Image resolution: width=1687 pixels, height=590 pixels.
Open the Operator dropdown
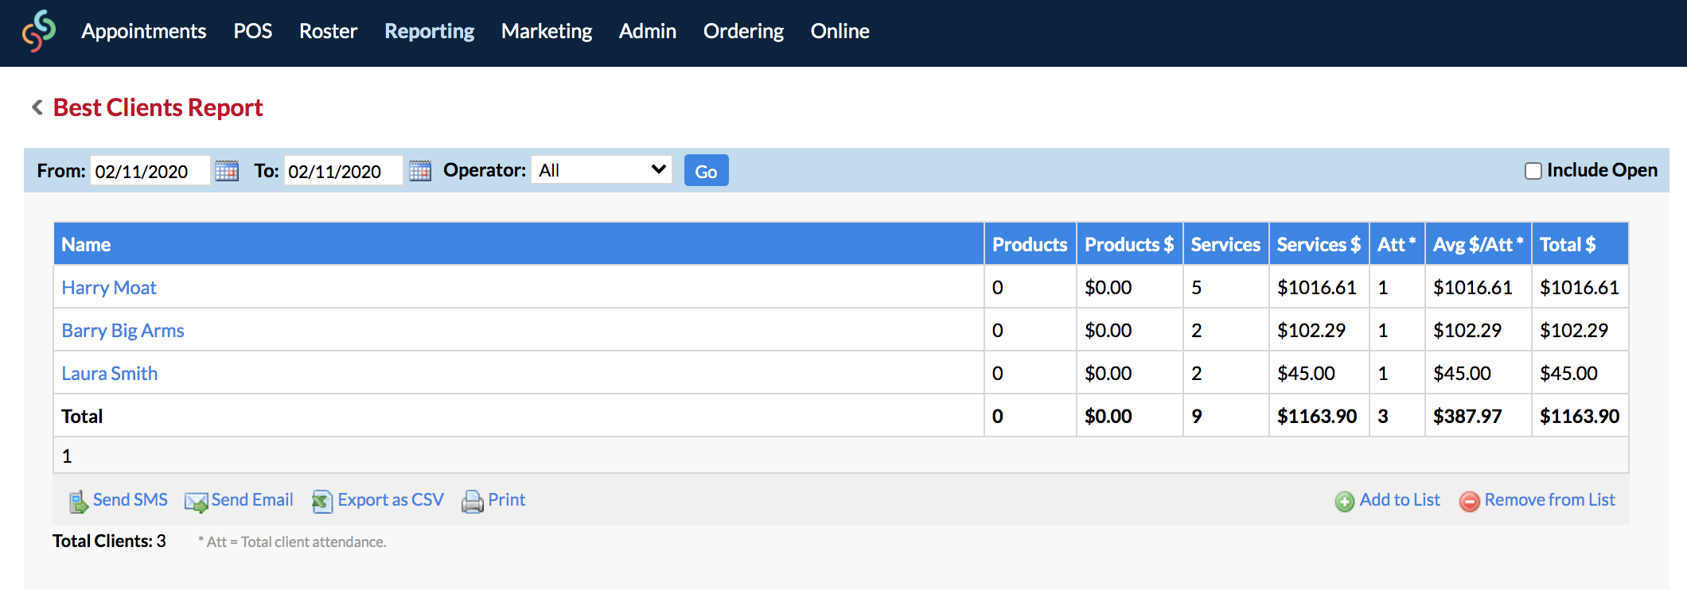click(x=602, y=170)
